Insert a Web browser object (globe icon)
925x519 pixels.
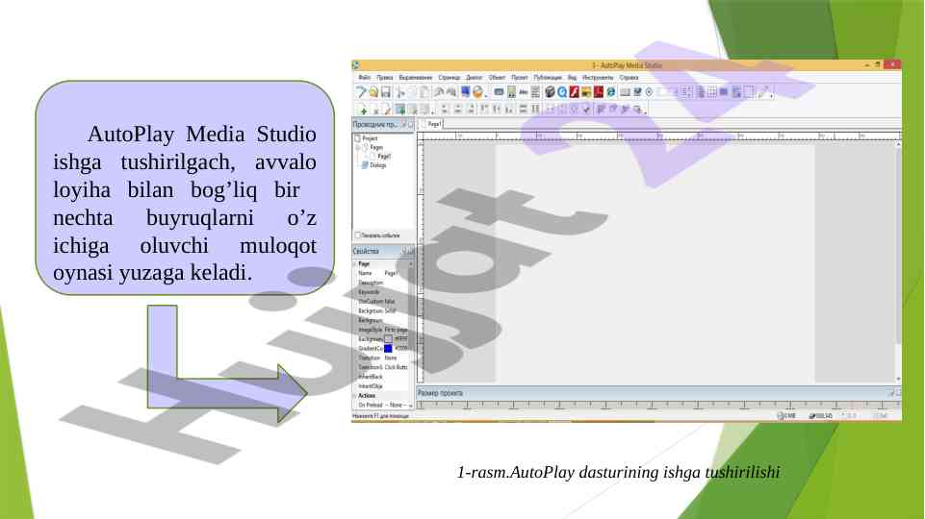click(611, 92)
